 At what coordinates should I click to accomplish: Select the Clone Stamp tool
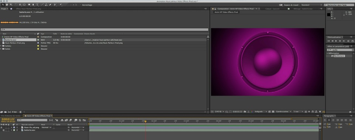click(x=46, y=5)
